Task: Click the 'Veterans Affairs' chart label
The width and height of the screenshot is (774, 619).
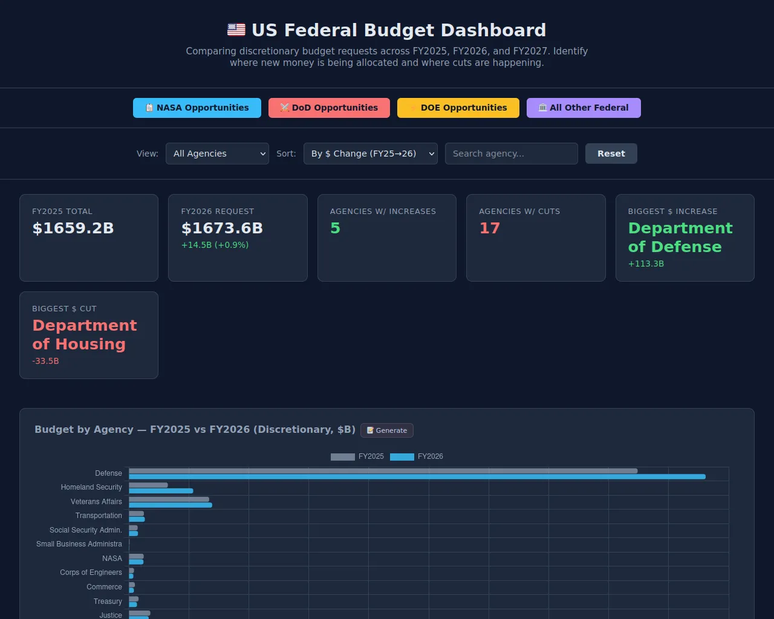Action: click(96, 502)
